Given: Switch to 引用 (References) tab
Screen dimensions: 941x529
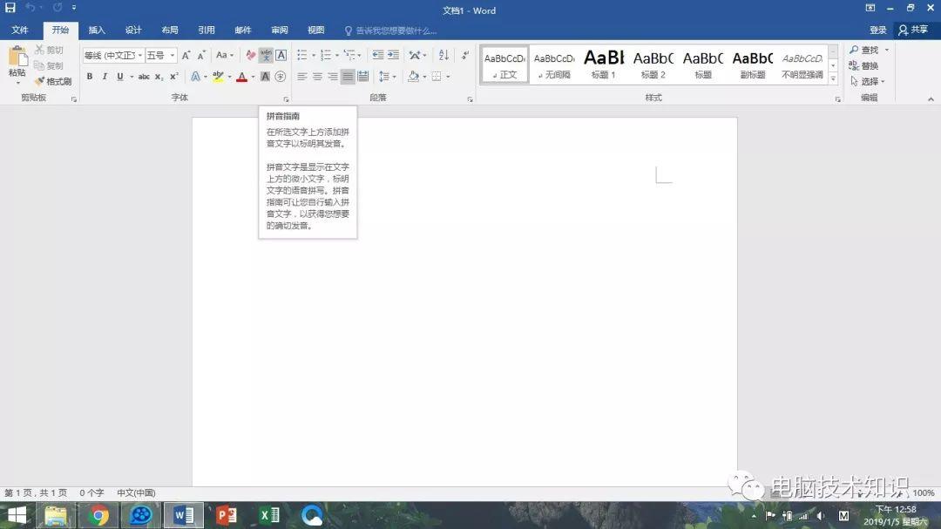Looking at the screenshot, I should [x=206, y=30].
